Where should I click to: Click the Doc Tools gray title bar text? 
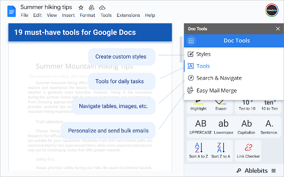point(197,29)
